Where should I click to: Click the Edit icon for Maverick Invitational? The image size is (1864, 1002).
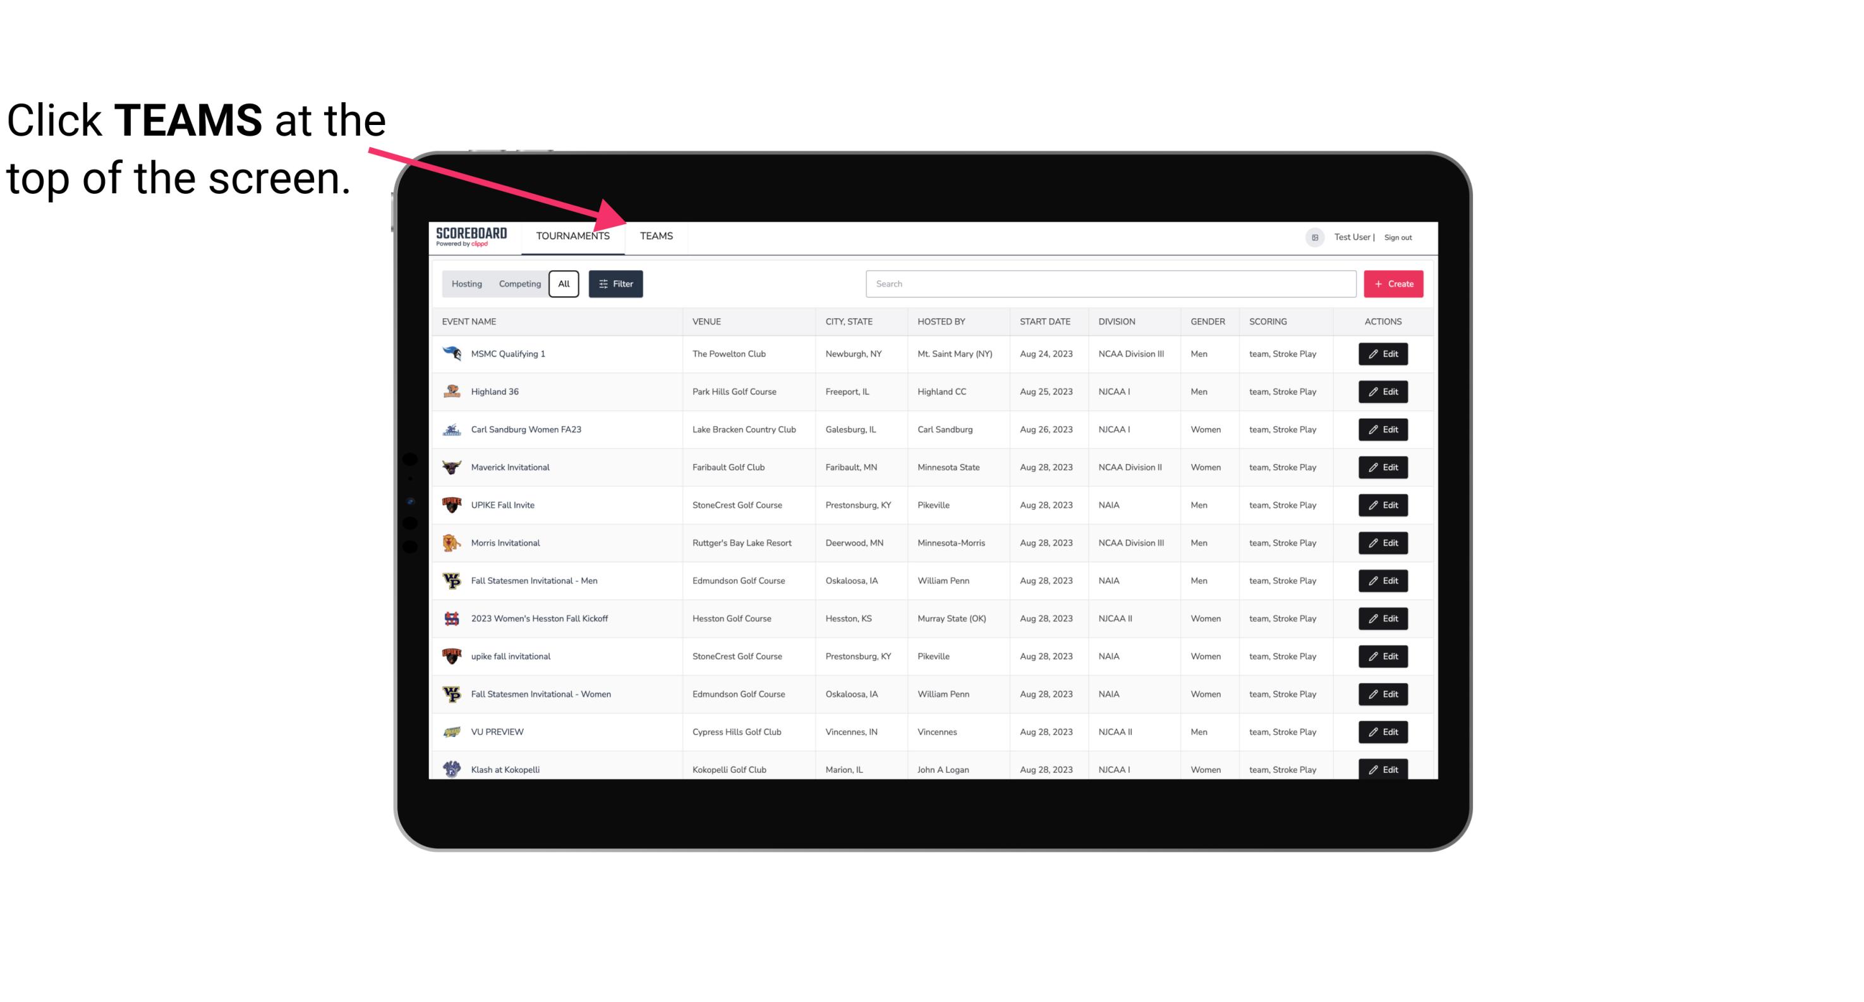coord(1383,467)
